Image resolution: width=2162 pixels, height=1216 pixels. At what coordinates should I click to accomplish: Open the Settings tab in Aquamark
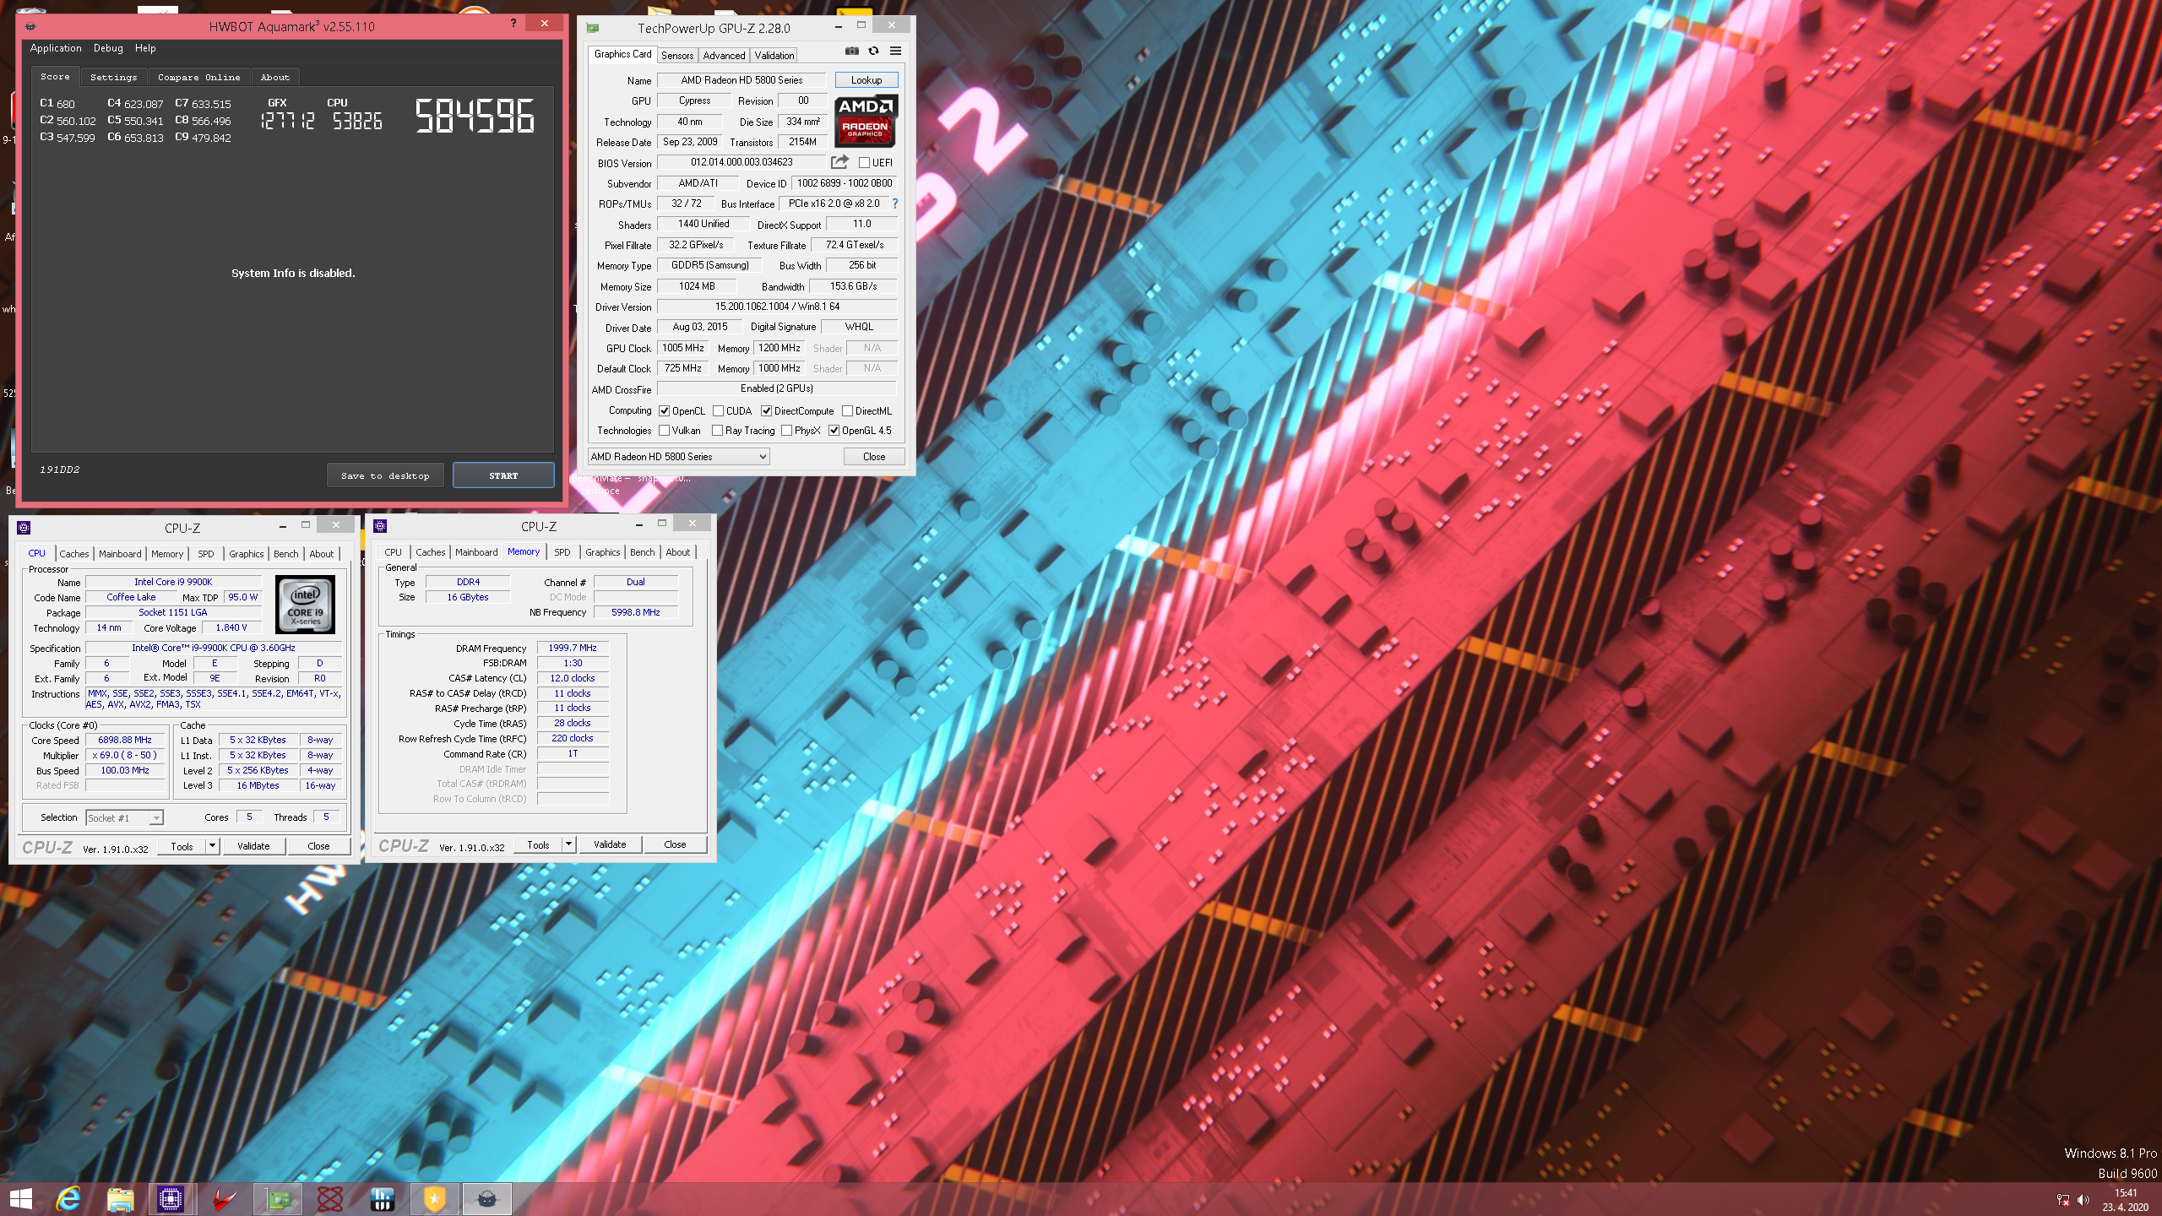click(x=114, y=77)
